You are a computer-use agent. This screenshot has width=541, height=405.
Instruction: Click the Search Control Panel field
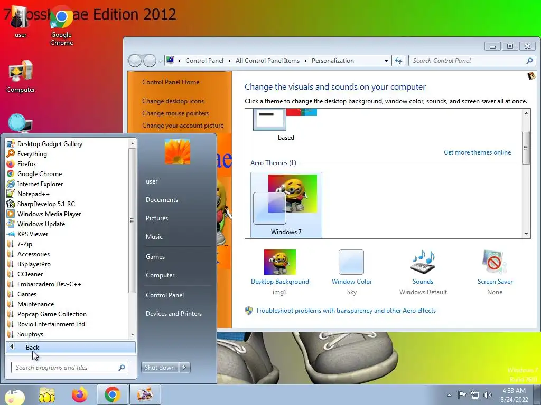coord(472,61)
